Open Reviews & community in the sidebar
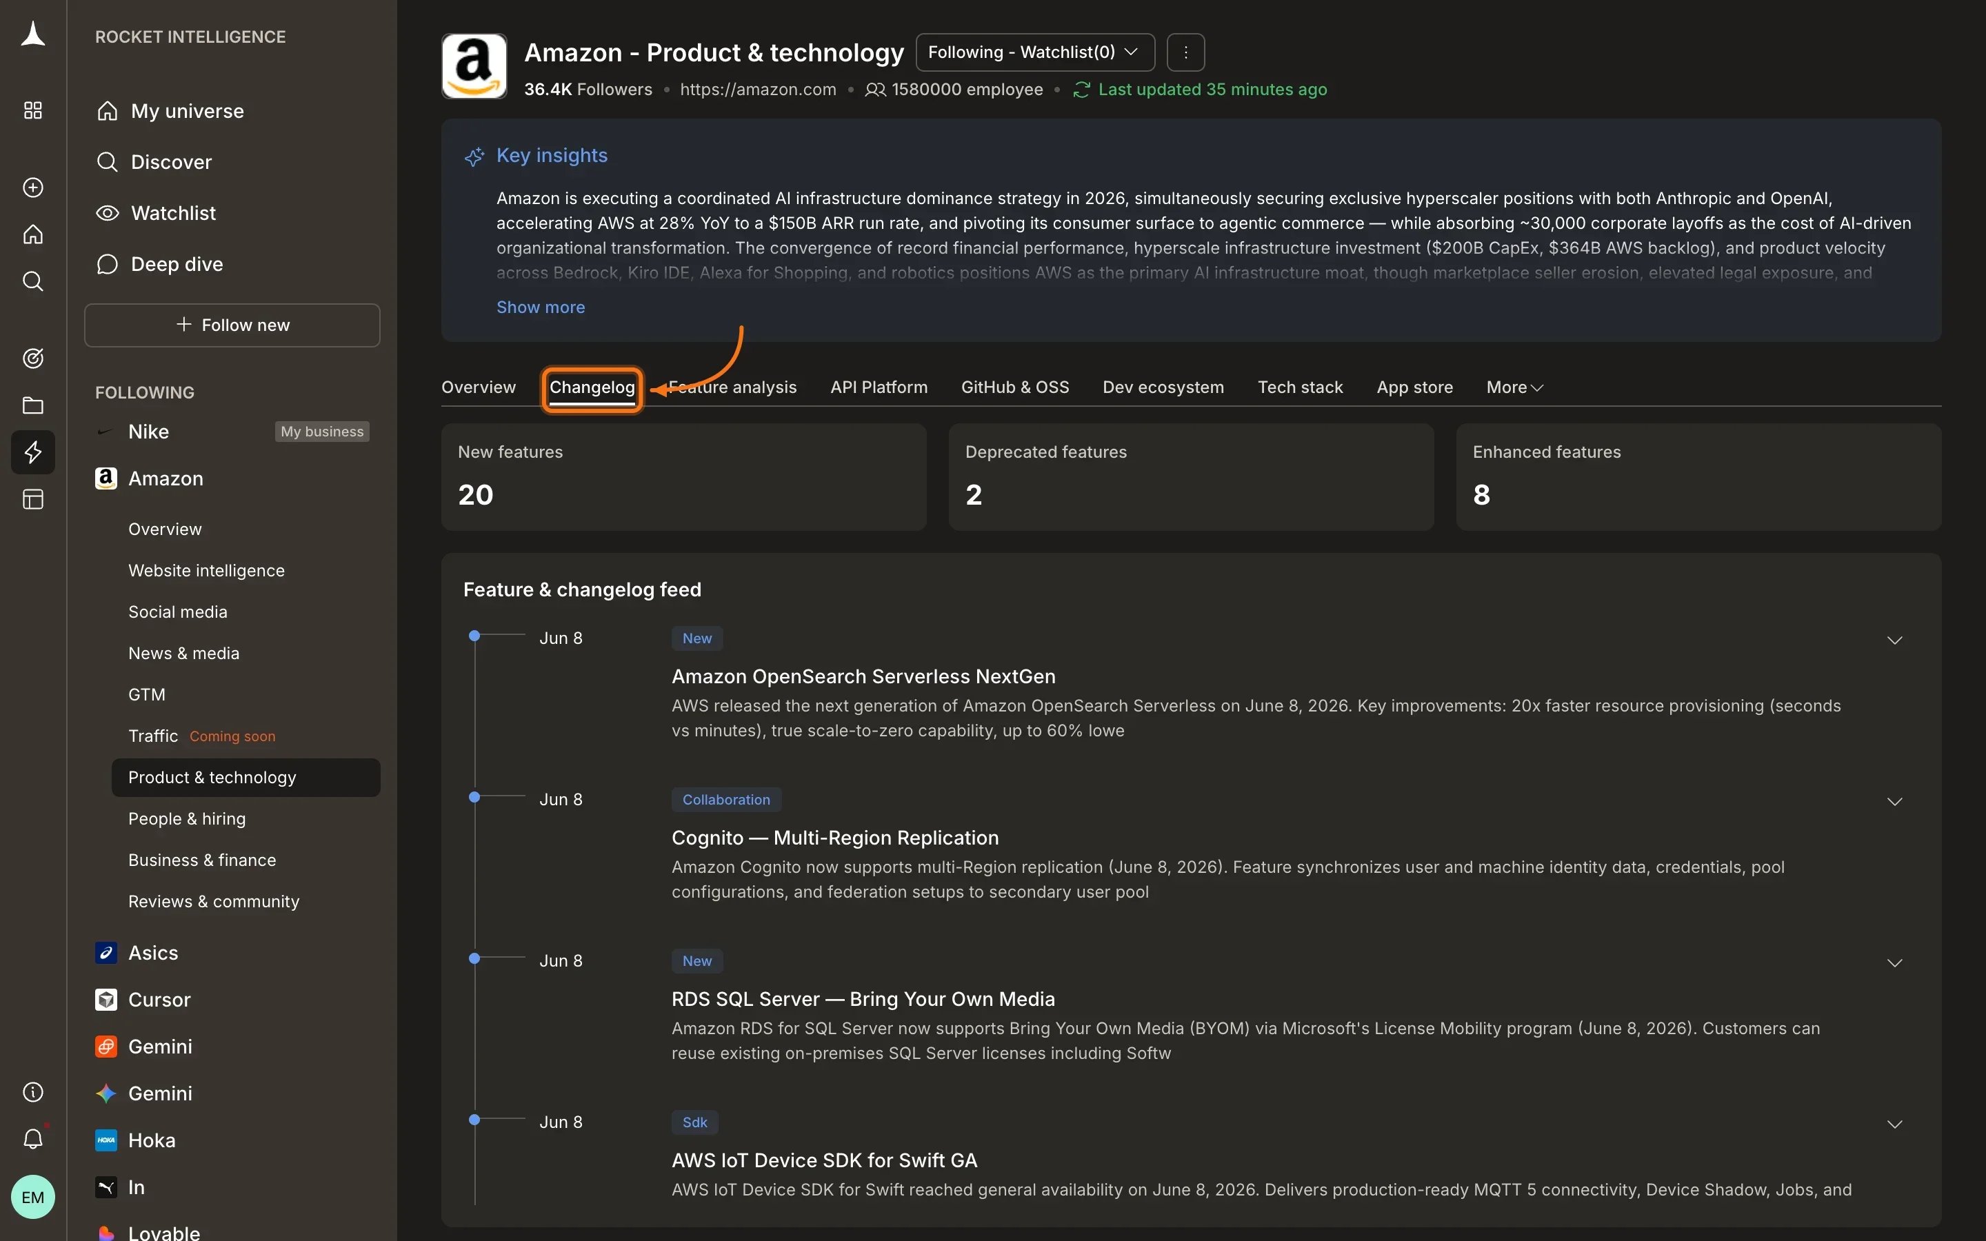Viewport: 1986px width, 1241px height. pyautogui.click(x=213, y=901)
